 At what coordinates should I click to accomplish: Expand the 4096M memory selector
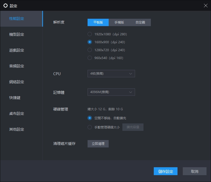coord(111,92)
